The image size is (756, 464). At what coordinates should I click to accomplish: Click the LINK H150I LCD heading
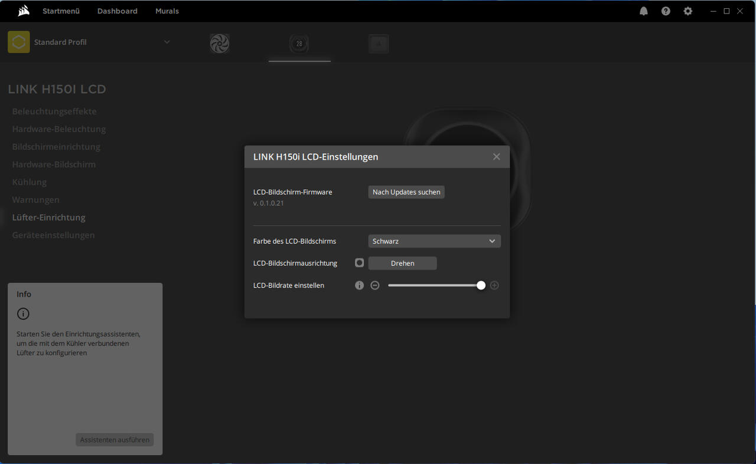tap(57, 90)
